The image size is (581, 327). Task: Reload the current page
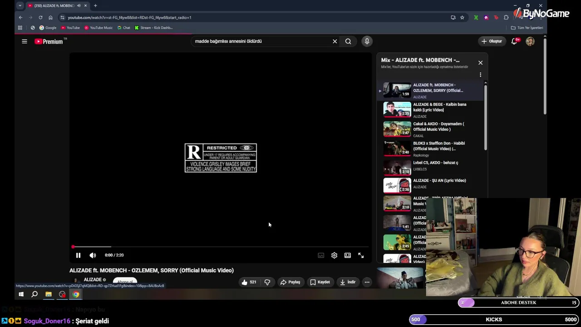(40, 17)
